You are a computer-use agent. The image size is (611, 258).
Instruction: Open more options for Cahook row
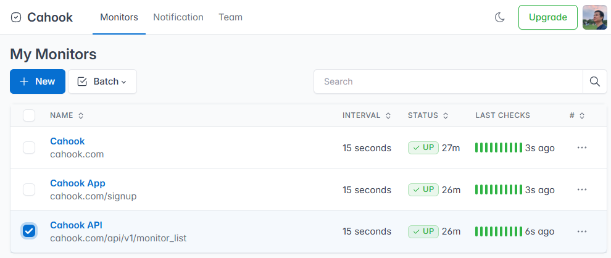[x=582, y=148]
